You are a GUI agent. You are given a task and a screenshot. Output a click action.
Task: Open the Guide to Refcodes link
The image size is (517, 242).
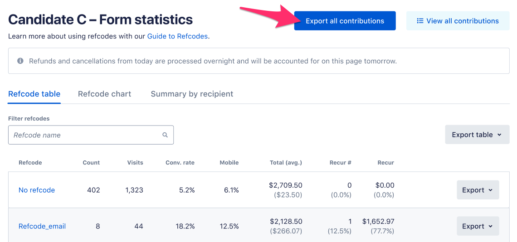tap(177, 36)
